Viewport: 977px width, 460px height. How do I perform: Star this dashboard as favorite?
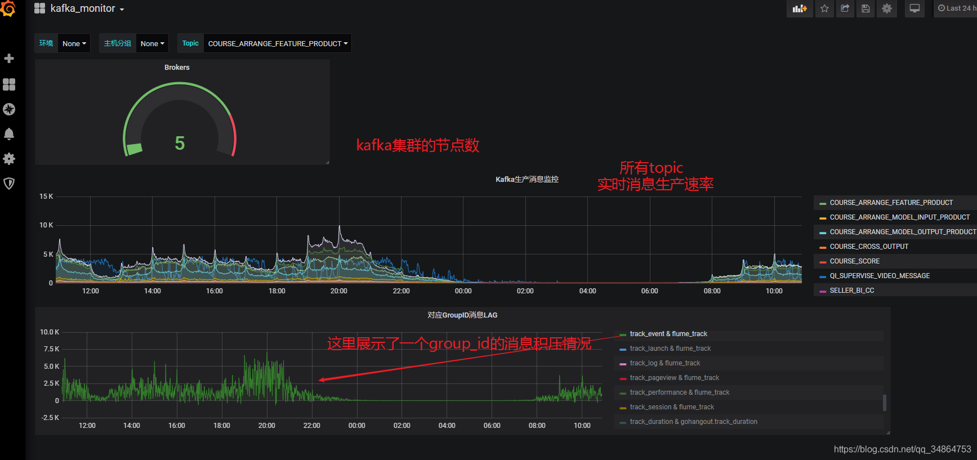(824, 8)
